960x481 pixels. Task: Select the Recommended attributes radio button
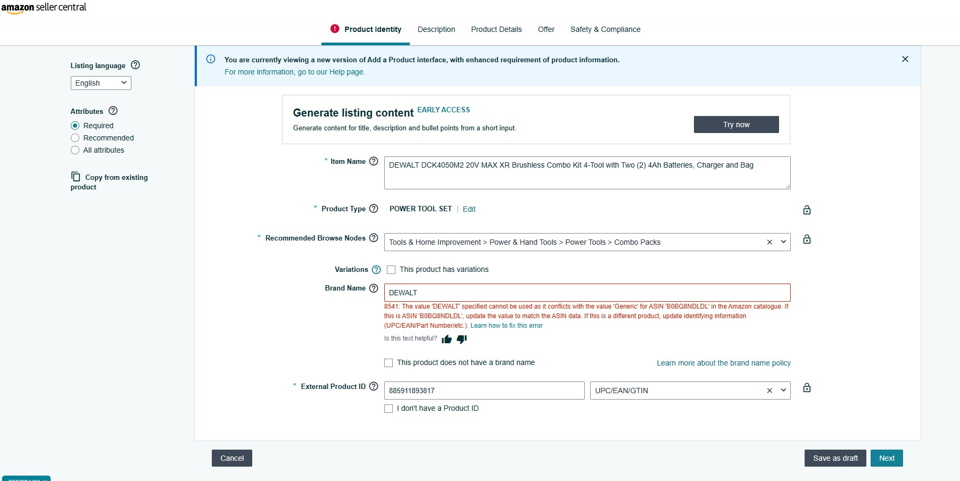(75, 138)
